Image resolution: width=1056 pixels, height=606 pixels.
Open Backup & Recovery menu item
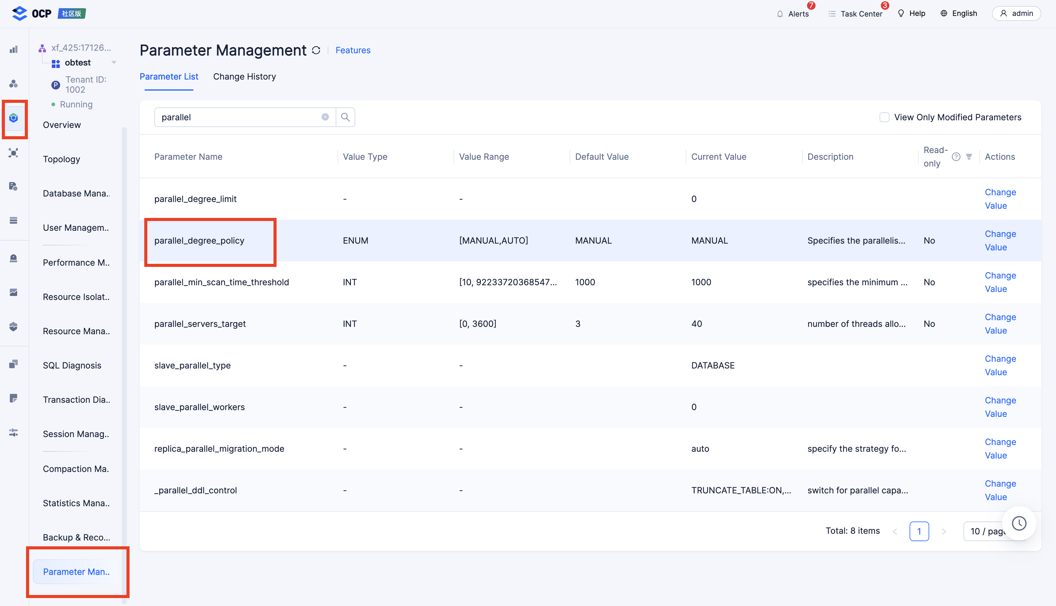(77, 537)
